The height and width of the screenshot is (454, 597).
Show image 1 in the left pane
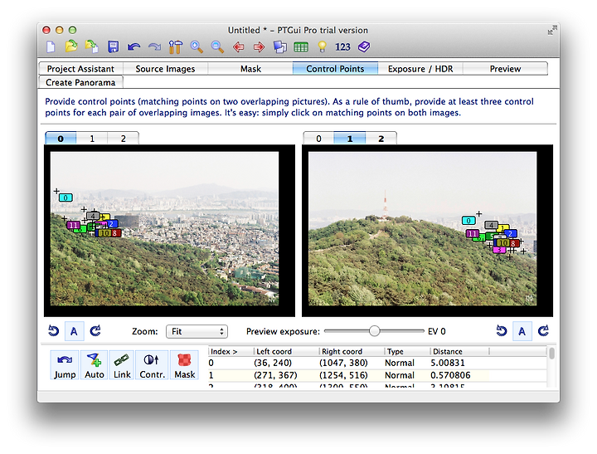tap(92, 139)
